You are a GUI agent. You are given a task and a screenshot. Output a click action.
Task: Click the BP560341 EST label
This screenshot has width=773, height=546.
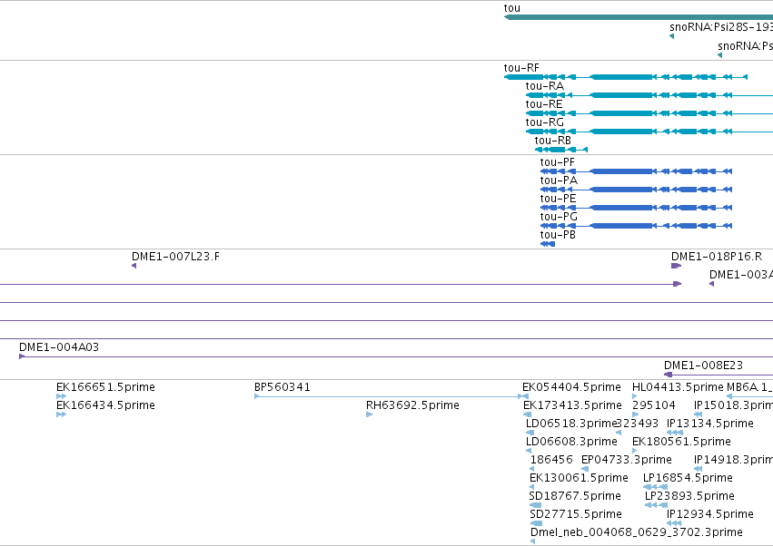click(282, 387)
